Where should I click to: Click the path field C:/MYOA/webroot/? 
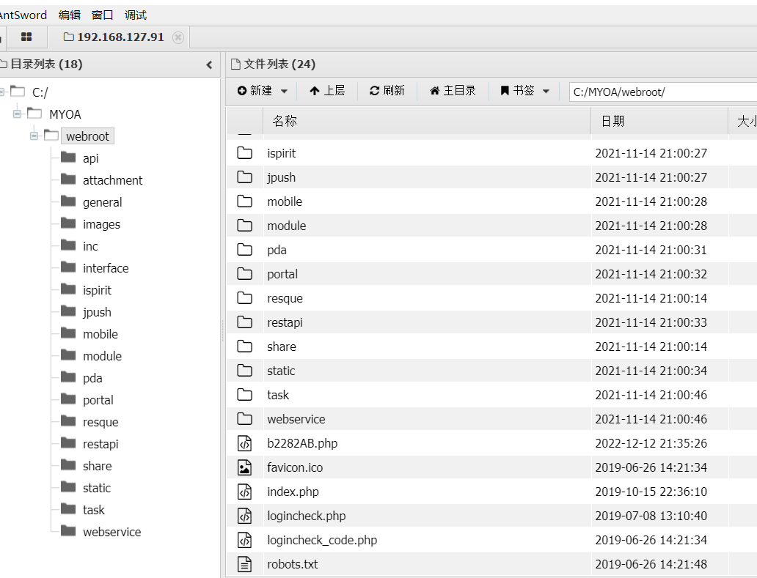(663, 92)
